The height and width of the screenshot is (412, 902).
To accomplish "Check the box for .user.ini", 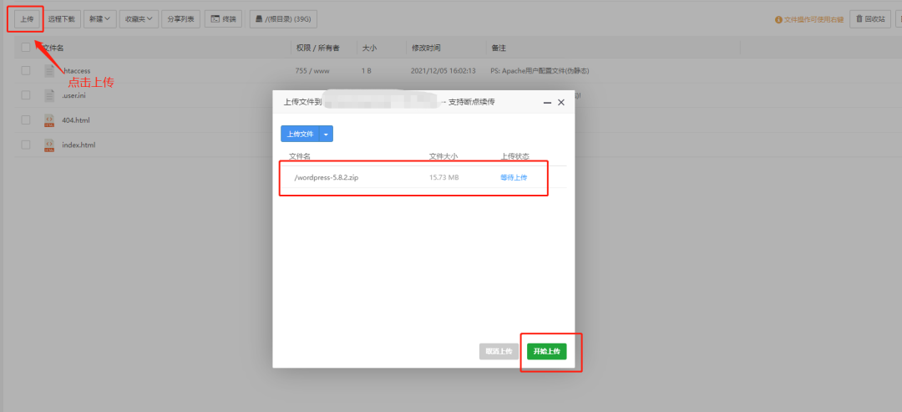I will coord(26,95).
